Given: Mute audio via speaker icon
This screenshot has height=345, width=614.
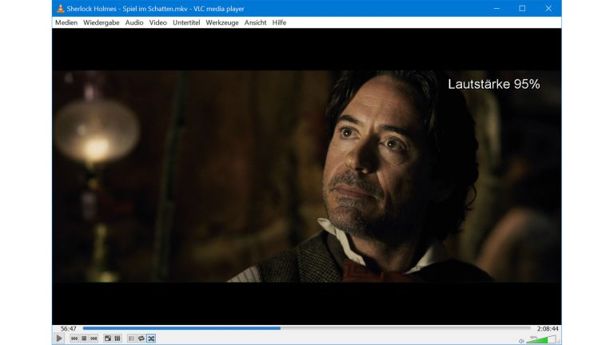Looking at the screenshot, I should 521,341.
